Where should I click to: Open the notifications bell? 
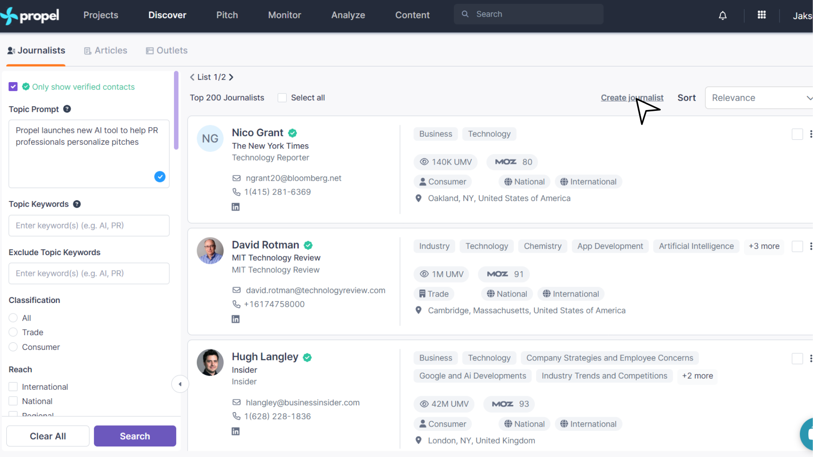click(x=723, y=16)
